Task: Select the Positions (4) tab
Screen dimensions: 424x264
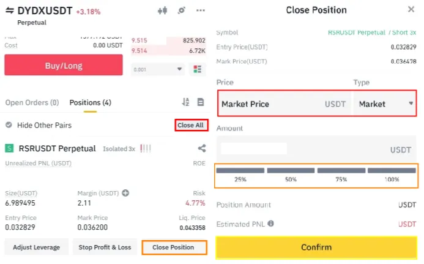Action: [91, 103]
